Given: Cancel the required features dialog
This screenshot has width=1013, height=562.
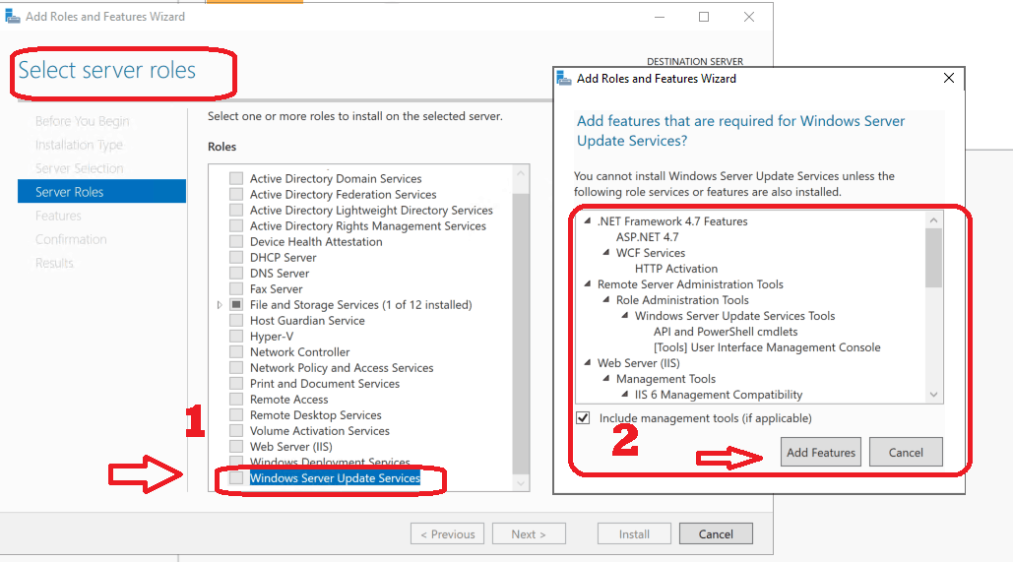Looking at the screenshot, I should [906, 452].
